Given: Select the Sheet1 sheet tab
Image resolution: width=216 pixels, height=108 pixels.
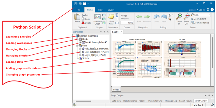Looking at the screenshot, I should click(116, 90).
